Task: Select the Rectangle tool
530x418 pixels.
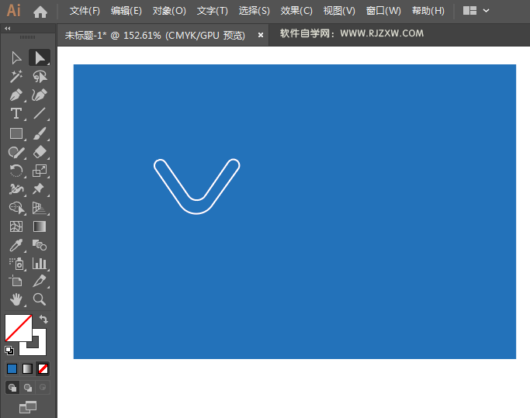Action: tap(16, 134)
